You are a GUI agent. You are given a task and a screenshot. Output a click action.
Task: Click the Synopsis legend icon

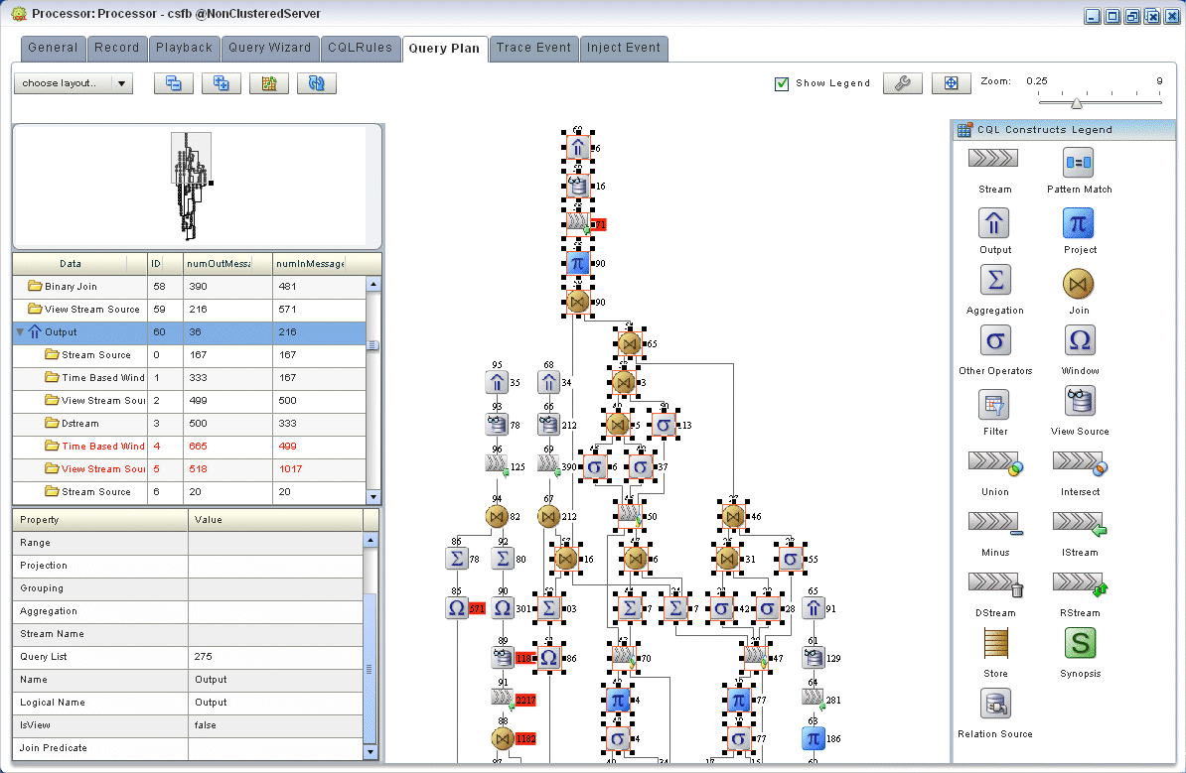tap(1080, 644)
